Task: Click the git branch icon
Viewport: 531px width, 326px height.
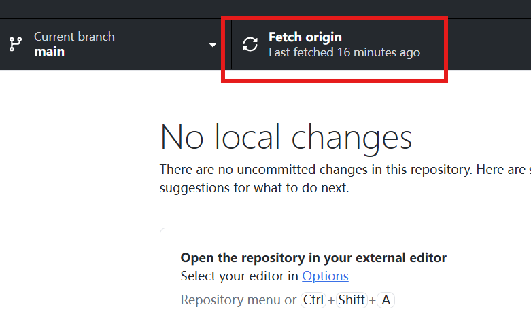Action: 15,44
